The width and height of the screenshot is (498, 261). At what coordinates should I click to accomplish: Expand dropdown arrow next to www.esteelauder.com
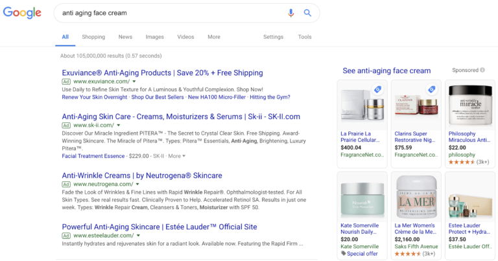(x=139, y=236)
